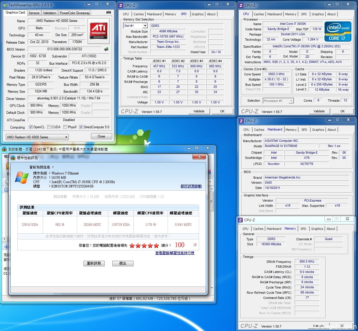Viewport: 358px width, 331px height.
Task: Toggle the PhysX checkbox
Action: (65, 127)
